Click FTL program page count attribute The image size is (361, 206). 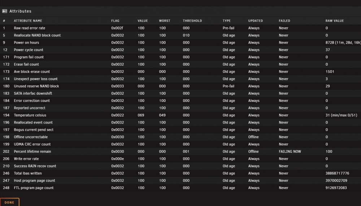(33, 188)
